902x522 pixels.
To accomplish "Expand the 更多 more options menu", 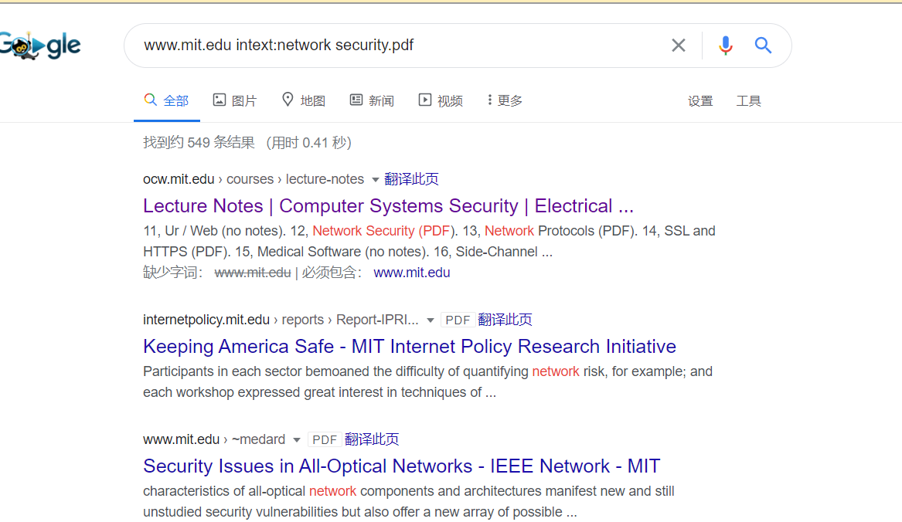I will 505,100.
